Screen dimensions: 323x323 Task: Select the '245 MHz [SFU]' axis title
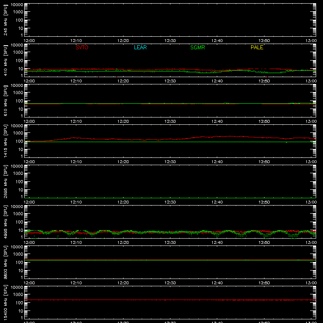pyautogui.click(x=6, y=20)
